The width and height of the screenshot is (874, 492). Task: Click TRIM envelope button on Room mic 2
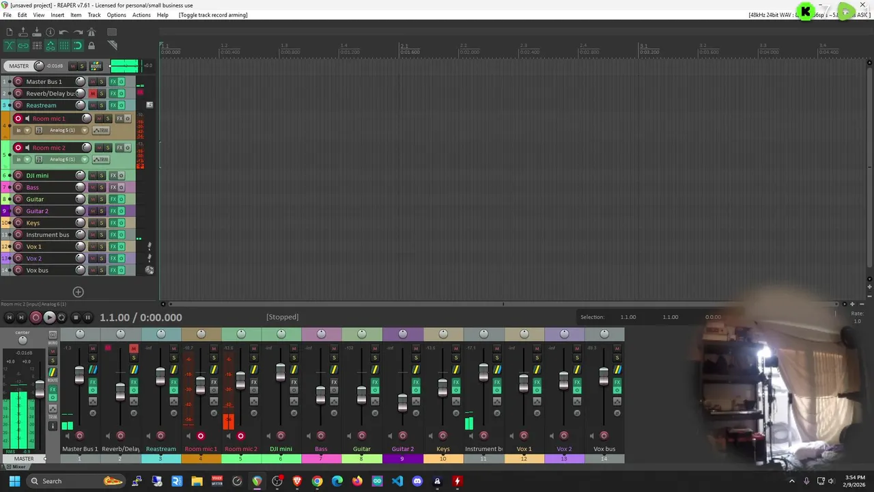coord(100,159)
